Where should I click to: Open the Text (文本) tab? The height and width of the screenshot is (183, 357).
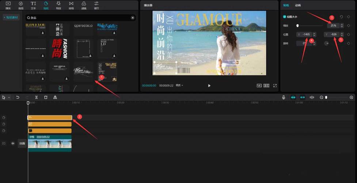(x=34, y=5)
